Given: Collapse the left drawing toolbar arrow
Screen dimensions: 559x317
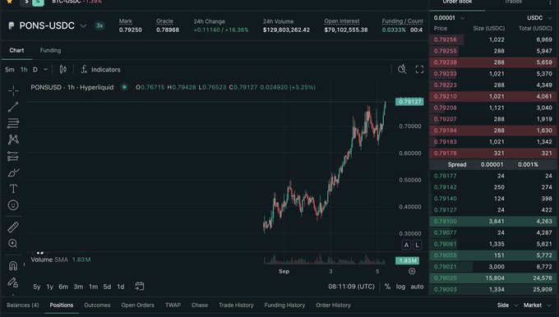Looking at the screenshot, I should [x=24, y=264].
